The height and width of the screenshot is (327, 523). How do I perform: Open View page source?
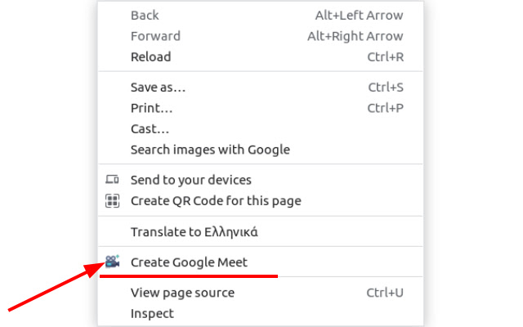pos(182,293)
